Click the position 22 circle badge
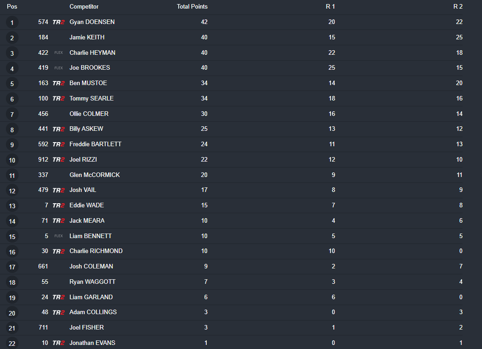 click(x=12, y=343)
